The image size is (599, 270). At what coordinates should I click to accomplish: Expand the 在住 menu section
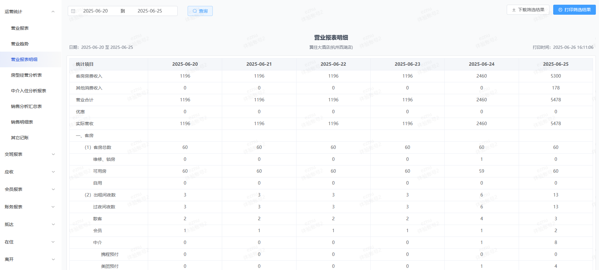(30, 242)
